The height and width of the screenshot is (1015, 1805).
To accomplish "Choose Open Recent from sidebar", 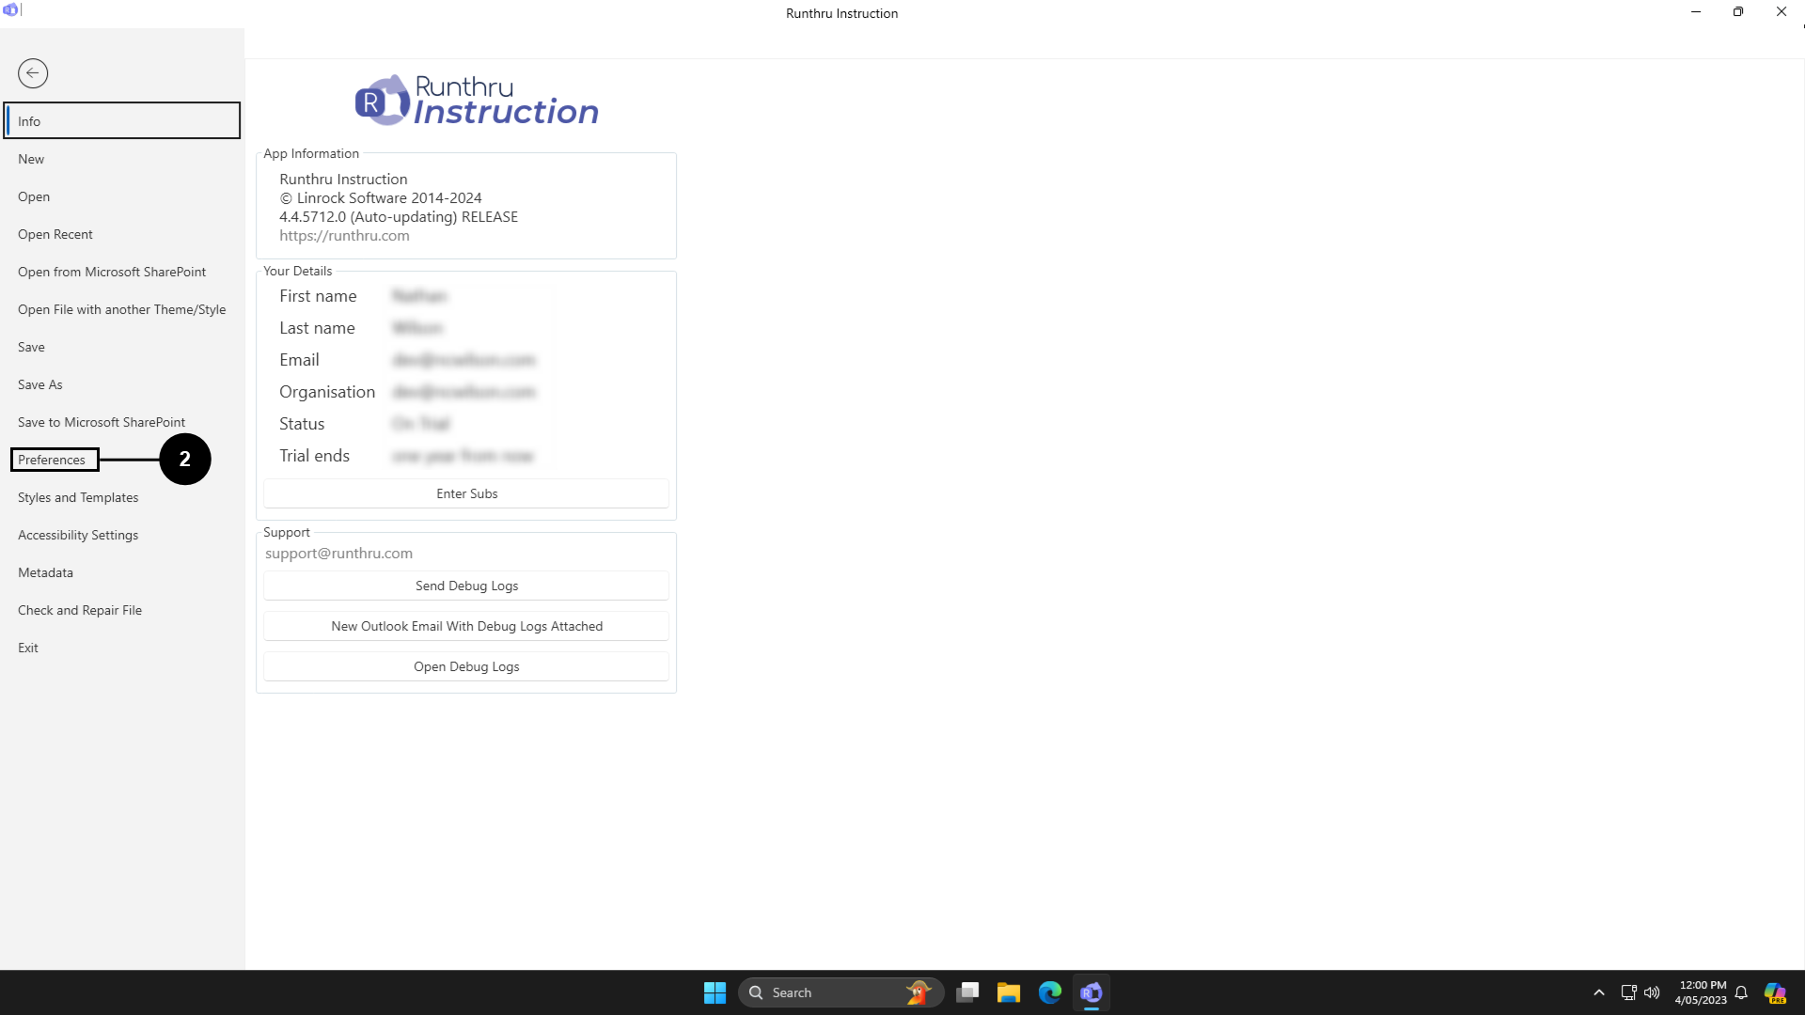I will (55, 234).
